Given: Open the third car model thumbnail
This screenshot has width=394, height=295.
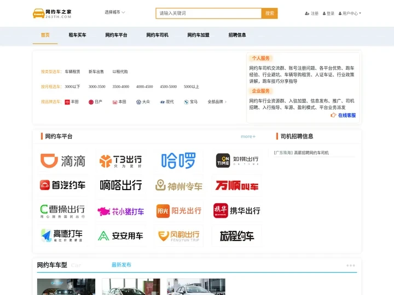Looking at the screenshot, I should click(196, 287).
